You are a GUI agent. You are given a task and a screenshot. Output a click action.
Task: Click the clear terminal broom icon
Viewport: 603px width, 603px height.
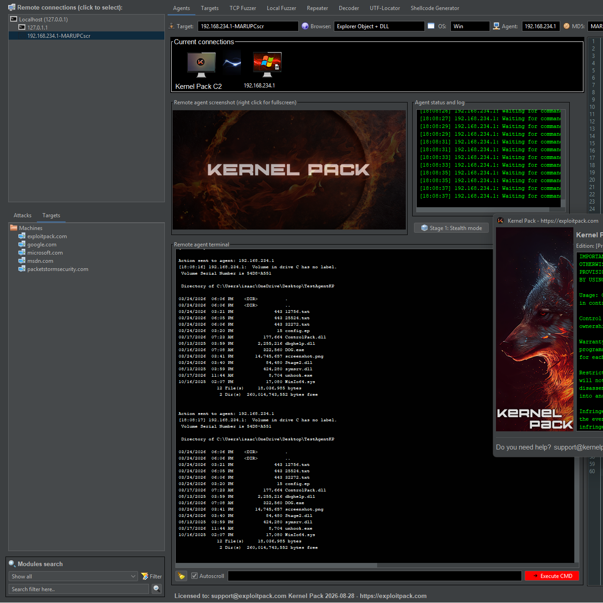tap(181, 576)
